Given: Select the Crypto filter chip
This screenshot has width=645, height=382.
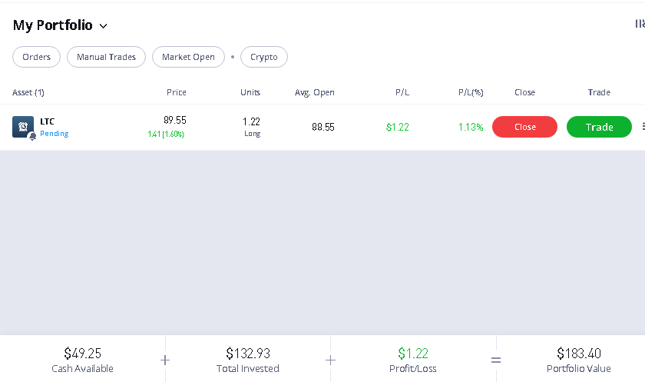Looking at the screenshot, I should [x=264, y=57].
